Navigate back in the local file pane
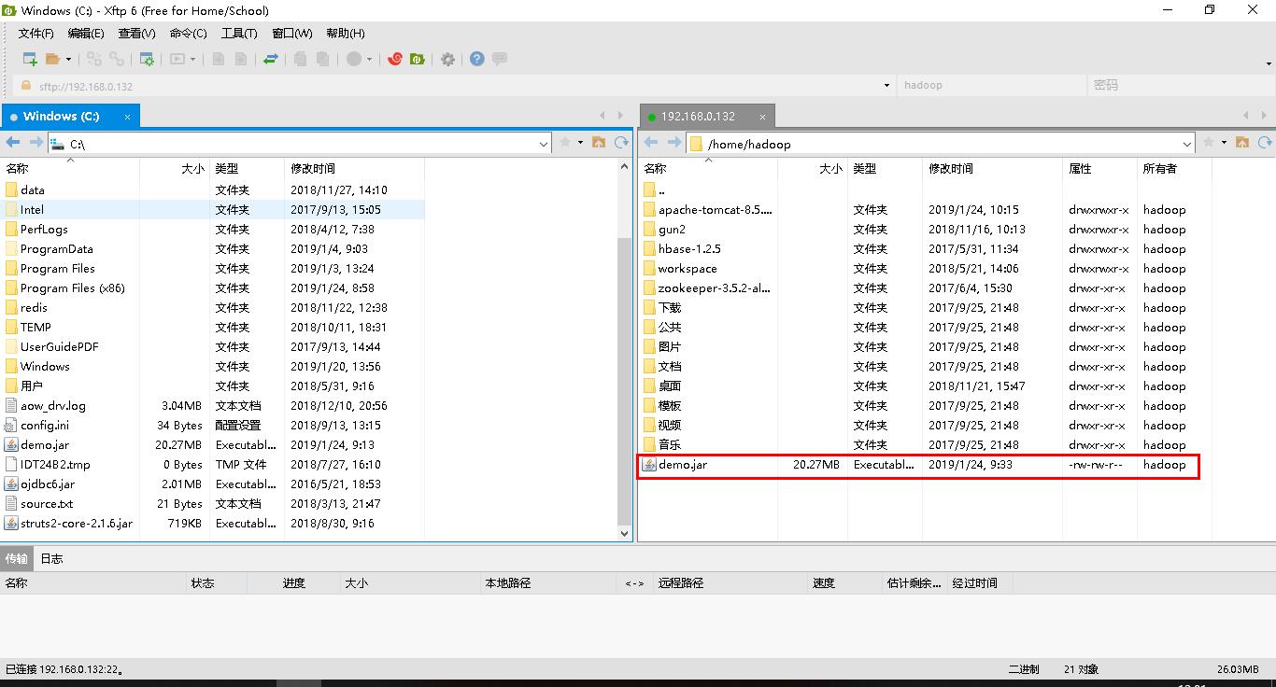 [x=12, y=143]
